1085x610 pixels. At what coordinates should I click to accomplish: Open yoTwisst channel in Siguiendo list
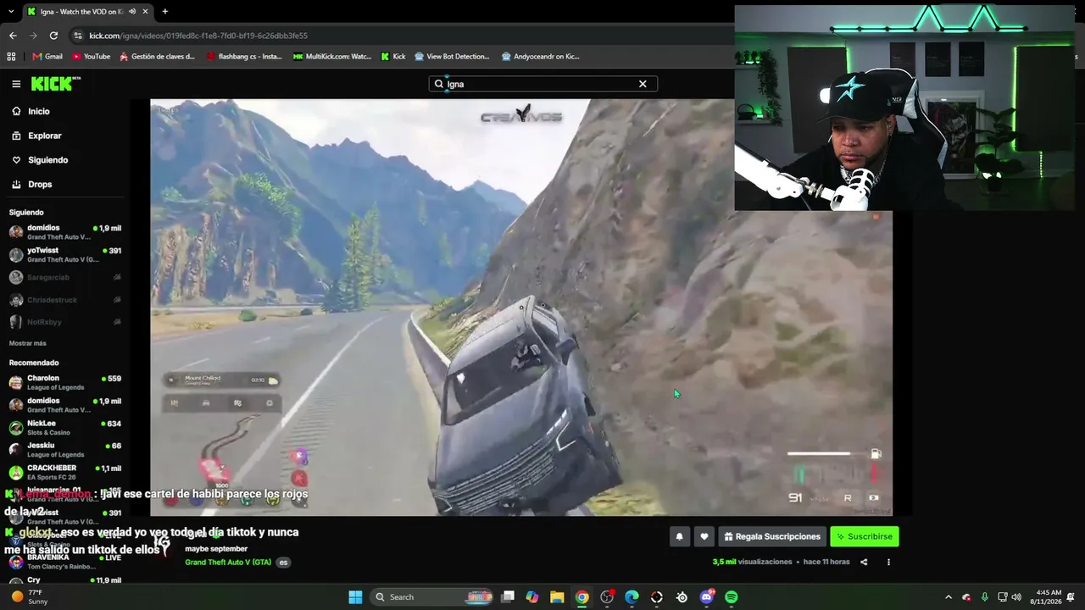pos(66,254)
